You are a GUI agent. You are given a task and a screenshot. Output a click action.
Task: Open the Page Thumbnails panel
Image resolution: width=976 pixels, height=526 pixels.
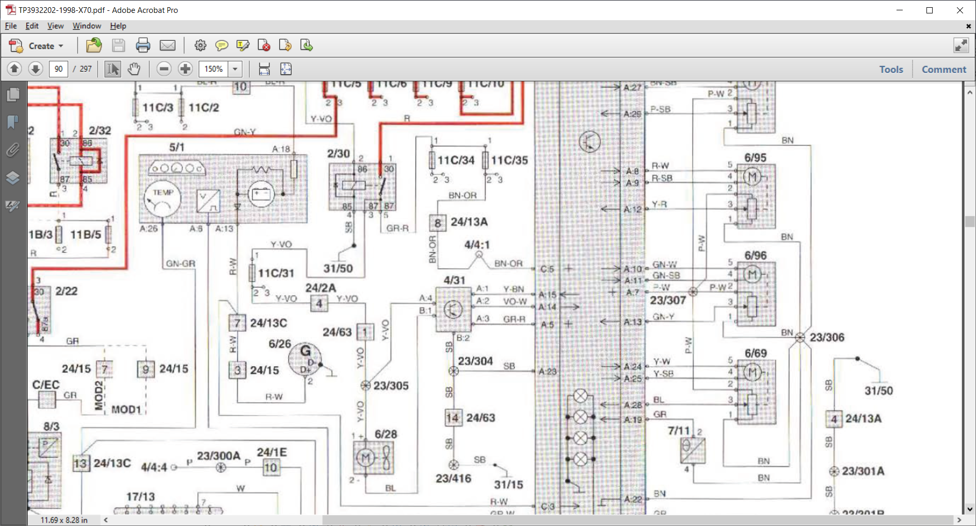click(13, 94)
